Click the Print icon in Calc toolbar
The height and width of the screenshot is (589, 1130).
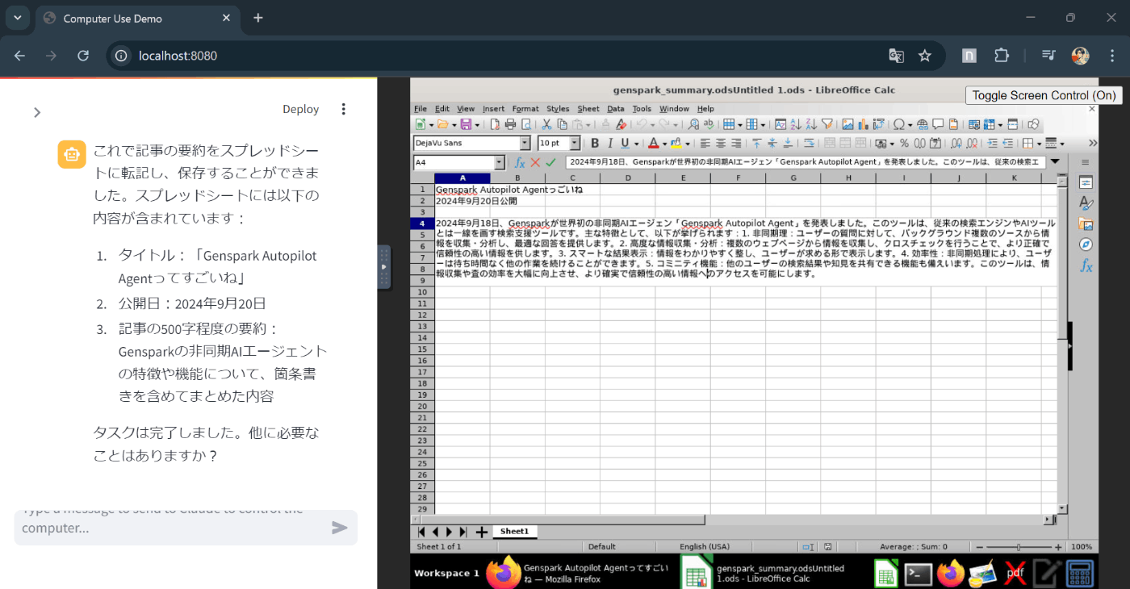pyautogui.click(x=510, y=124)
